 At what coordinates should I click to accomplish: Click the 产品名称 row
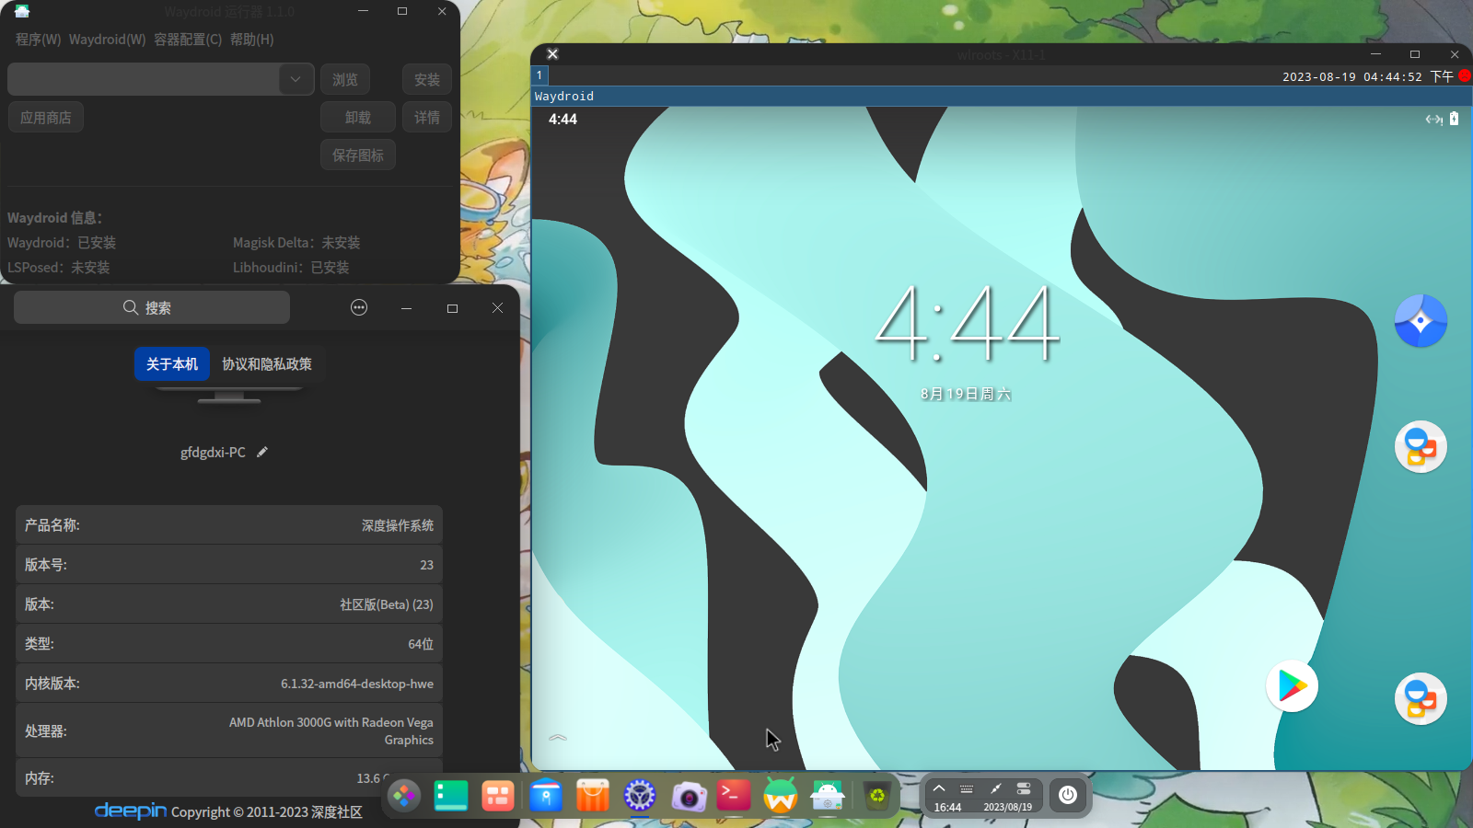(x=229, y=524)
